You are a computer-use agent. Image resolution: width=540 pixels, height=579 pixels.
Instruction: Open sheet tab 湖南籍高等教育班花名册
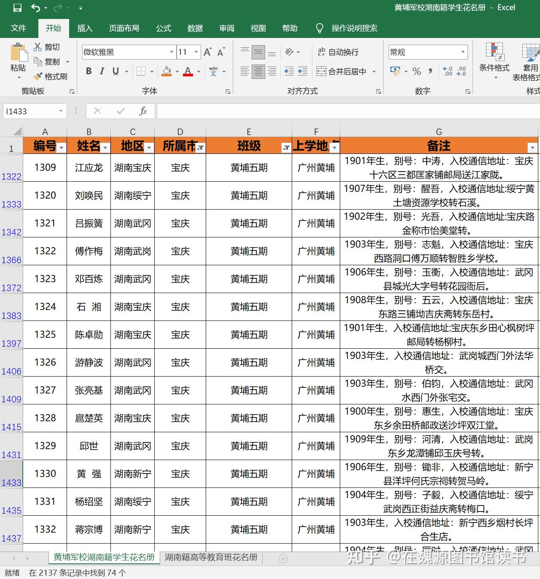pos(211,557)
